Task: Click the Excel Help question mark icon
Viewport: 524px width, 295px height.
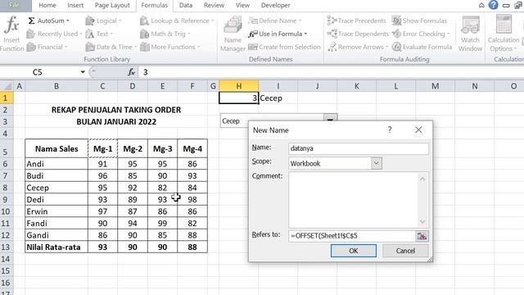Action: point(493,5)
